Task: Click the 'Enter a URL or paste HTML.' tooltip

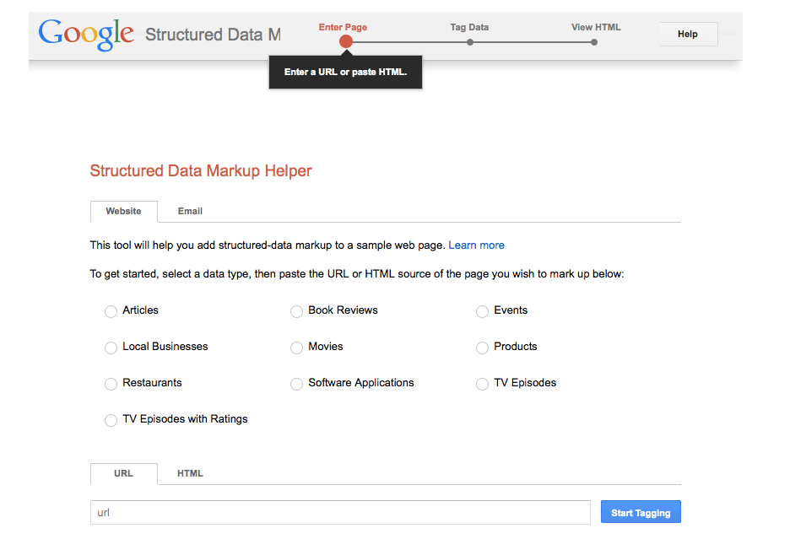Action: click(346, 72)
